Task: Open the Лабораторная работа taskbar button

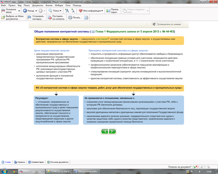Action: (87, 172)
